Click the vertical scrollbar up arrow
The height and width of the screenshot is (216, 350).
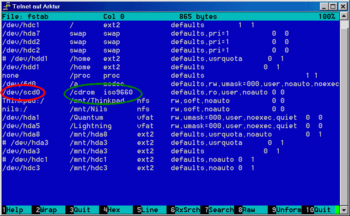(344, 16)
